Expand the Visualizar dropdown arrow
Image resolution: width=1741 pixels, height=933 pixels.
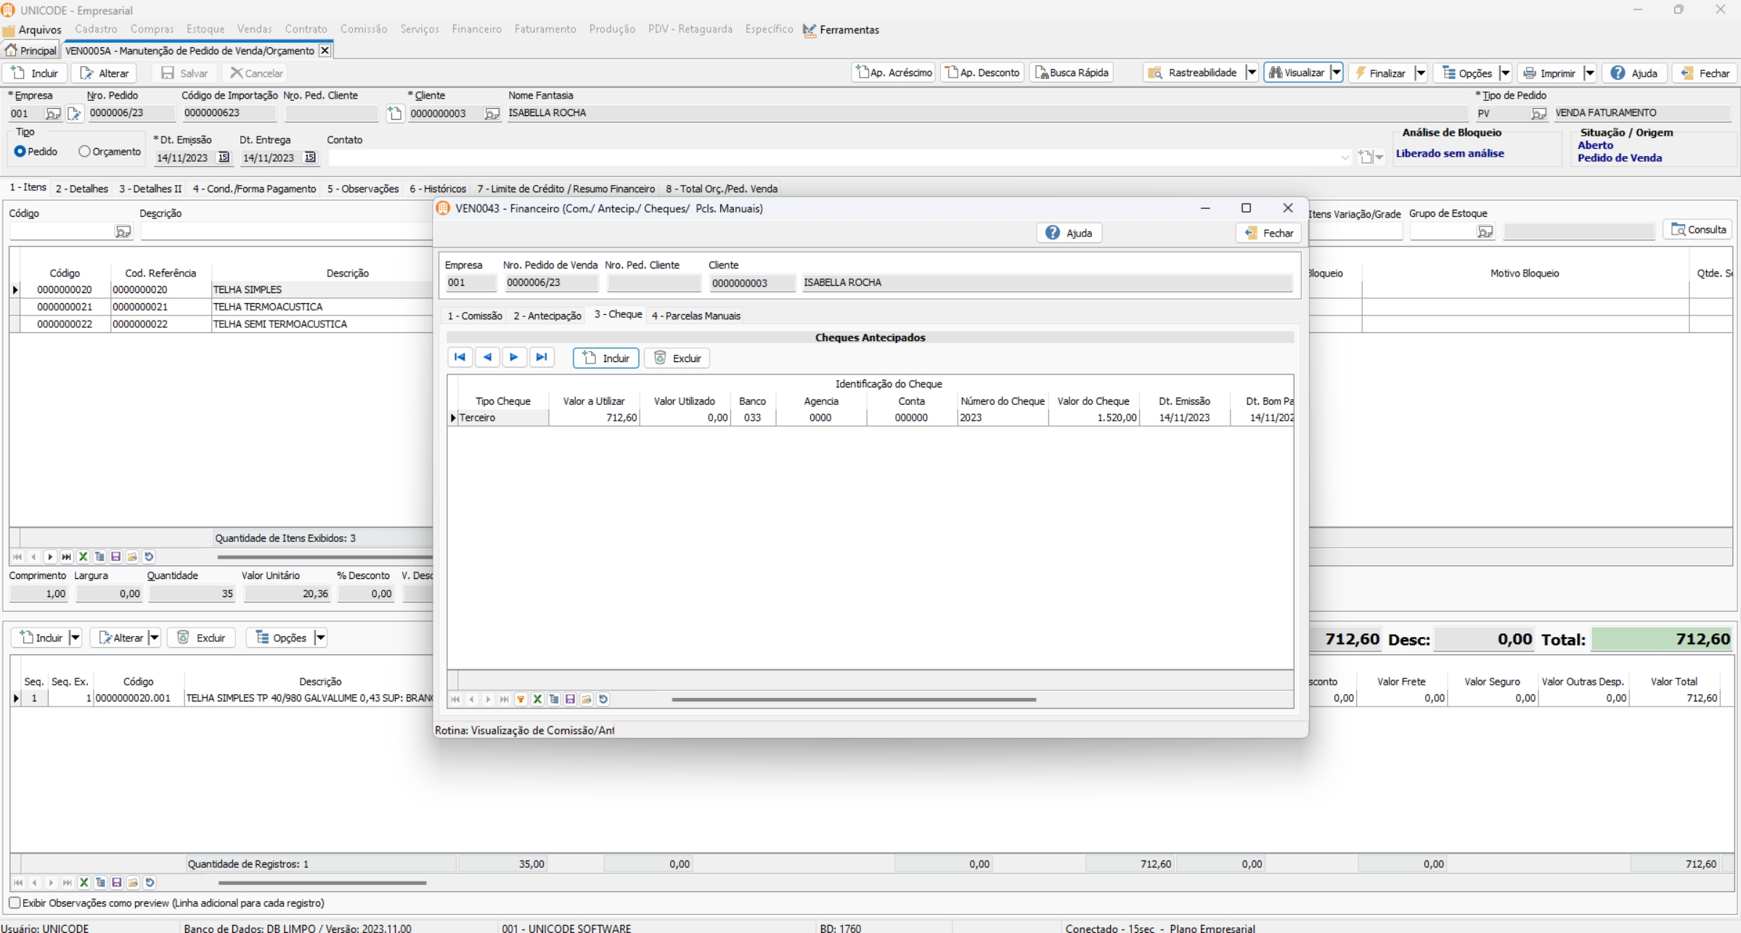coord(1336,73)
